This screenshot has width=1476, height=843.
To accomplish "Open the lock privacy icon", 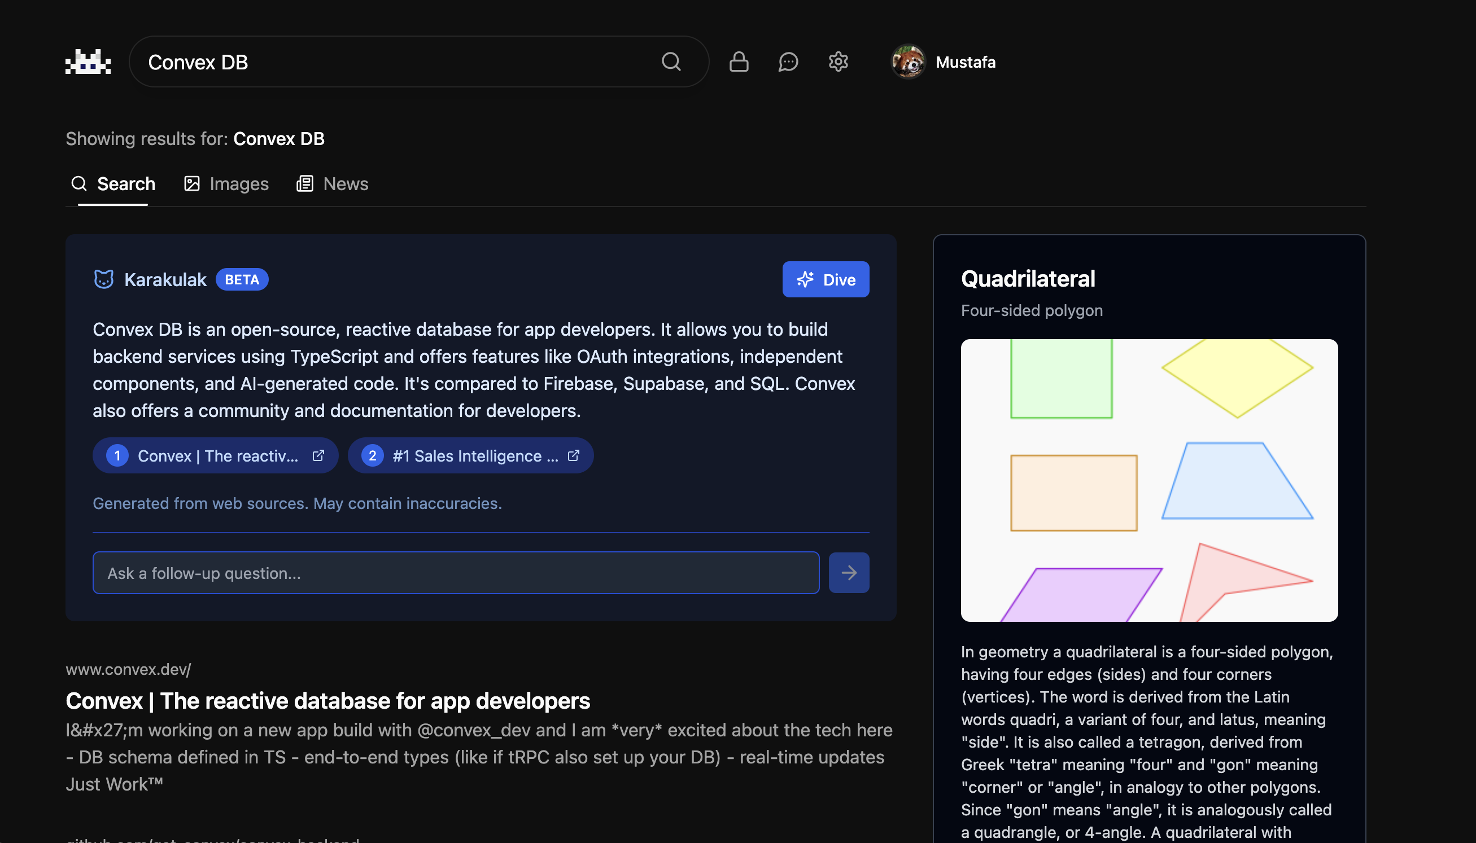I will click(739, 62).
